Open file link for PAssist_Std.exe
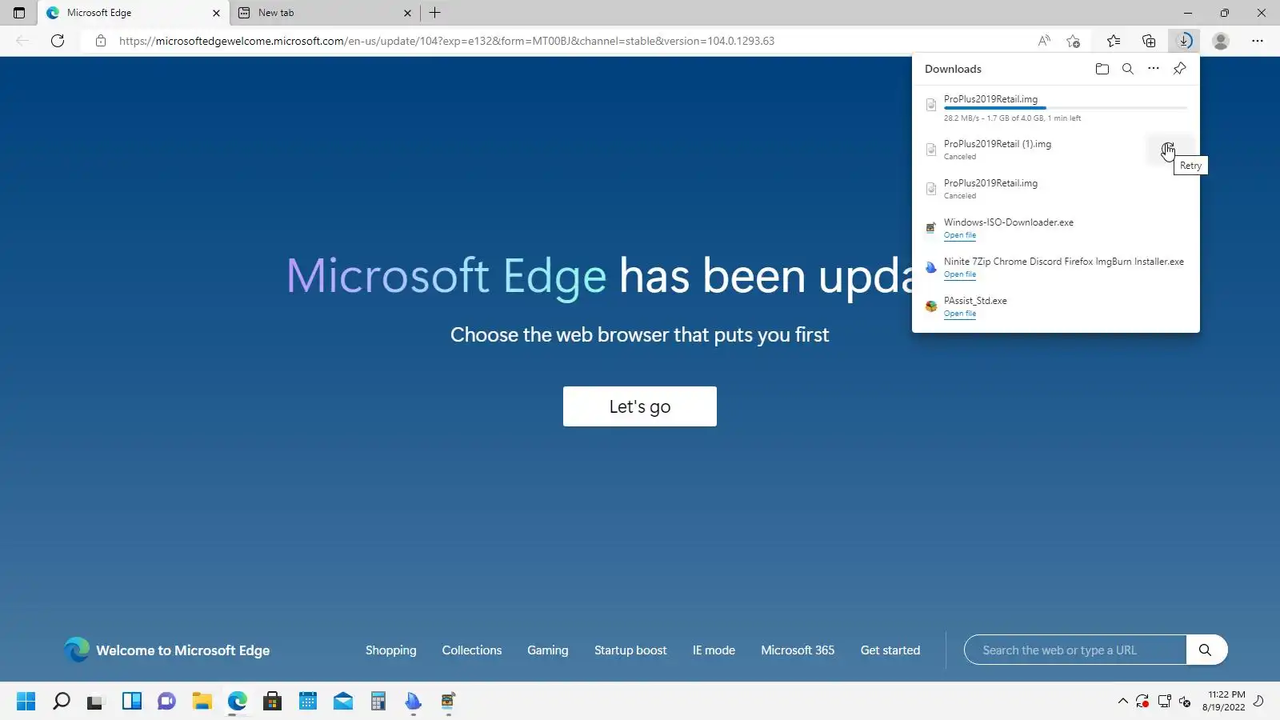This screenshot has height=720, width=1280. click(960, 314)
